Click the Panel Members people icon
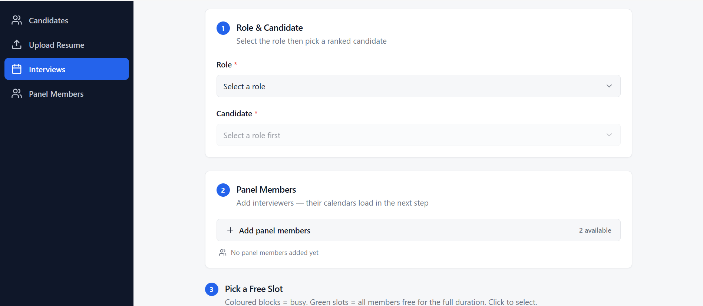Image resolution: width=703 pixels, height=306 pixels. point(17,94)
